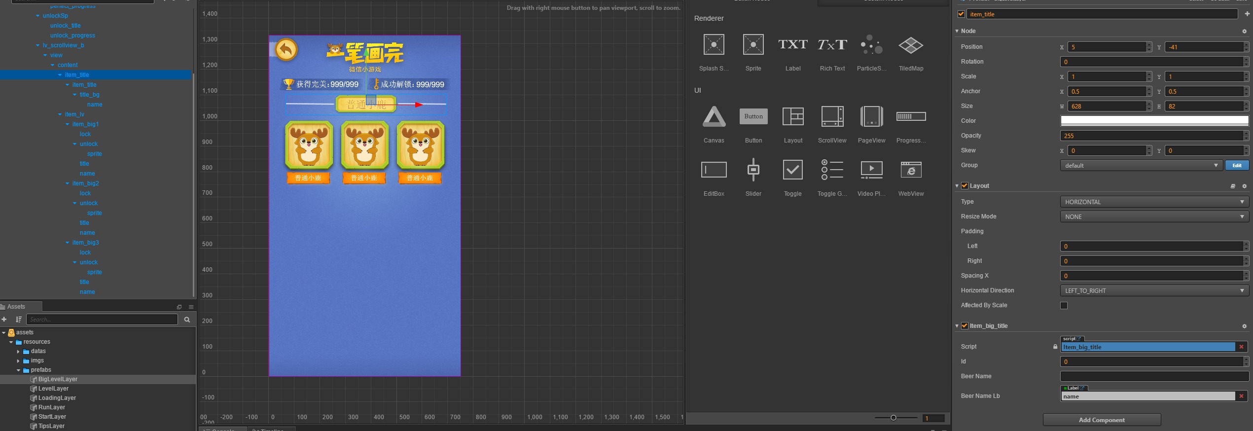Choose the Label (TXT) renderer node
The image size is (1253, 431).
point(793,45)
